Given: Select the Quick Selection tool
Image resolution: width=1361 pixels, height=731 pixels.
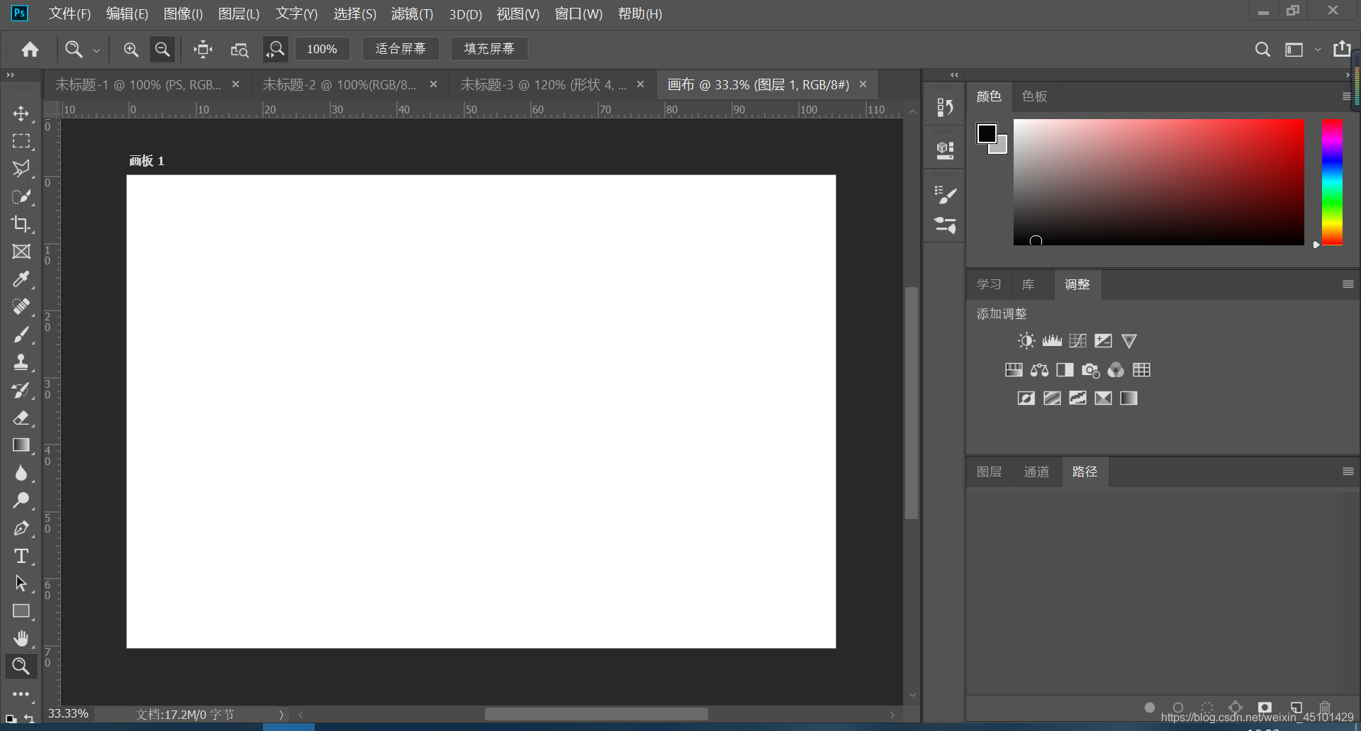Looking at the screenshot, I should 21,196.
